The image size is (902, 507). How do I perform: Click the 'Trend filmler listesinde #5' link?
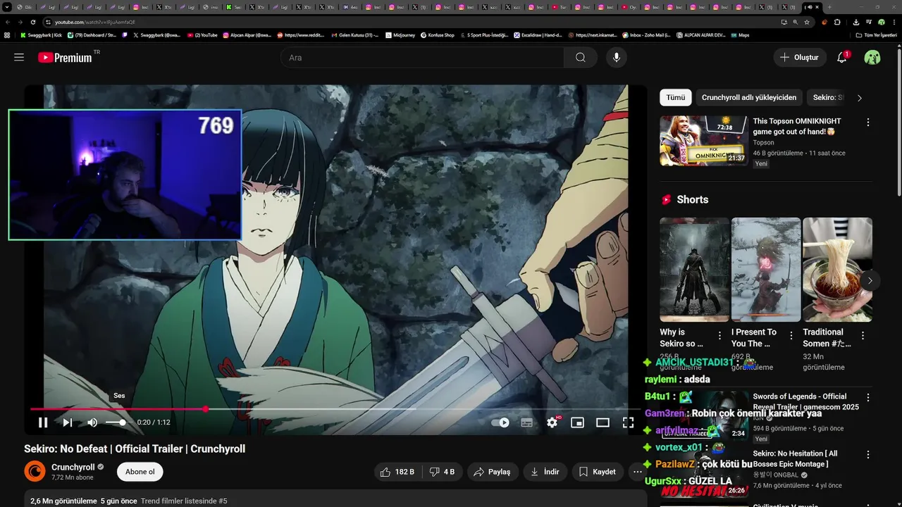(x=184, y=501)
